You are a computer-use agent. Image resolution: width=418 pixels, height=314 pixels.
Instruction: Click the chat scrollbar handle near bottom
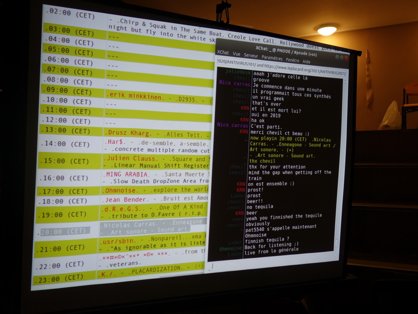pos(336,243)
